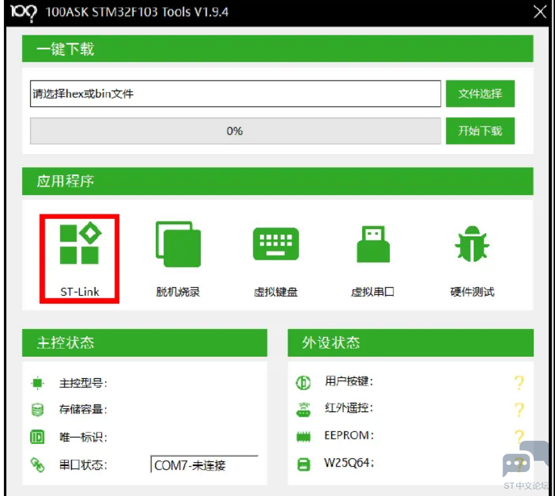Click the remote icon beside 红外遥控

point(303,409)
